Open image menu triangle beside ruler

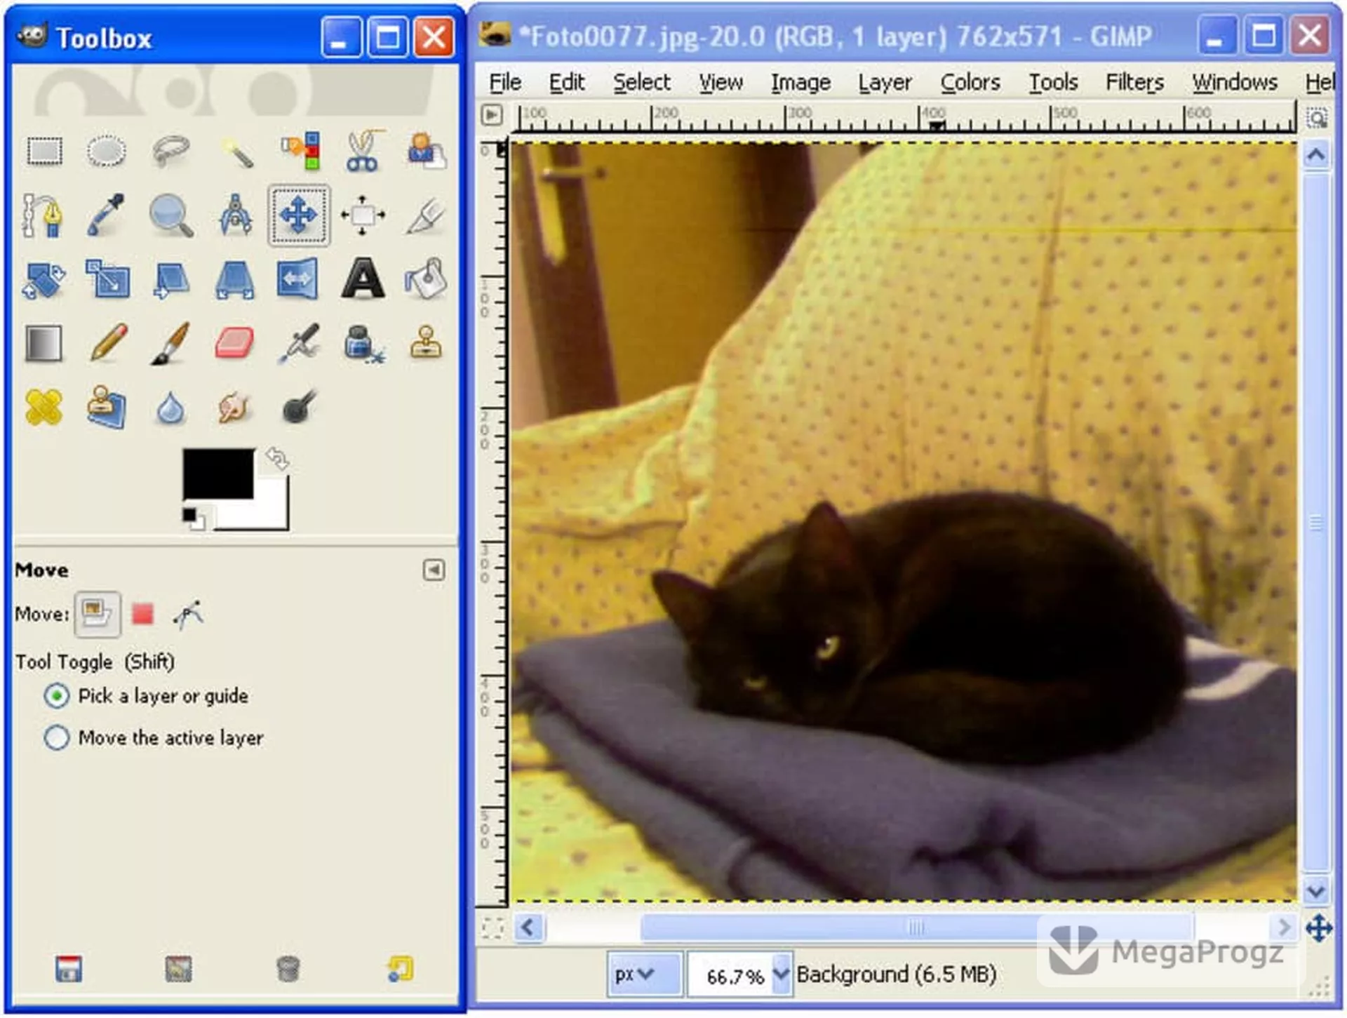pos(492,114)
